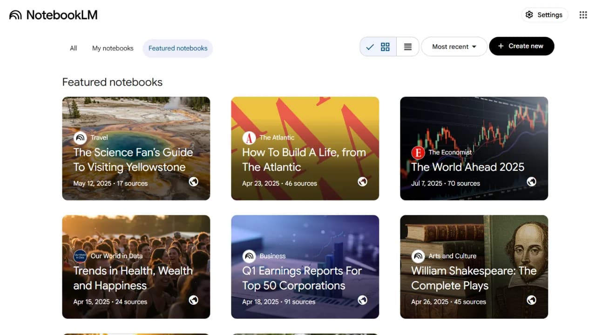Click the 'Apr 15, 2025 · 24 sources' text

(110, 302)
